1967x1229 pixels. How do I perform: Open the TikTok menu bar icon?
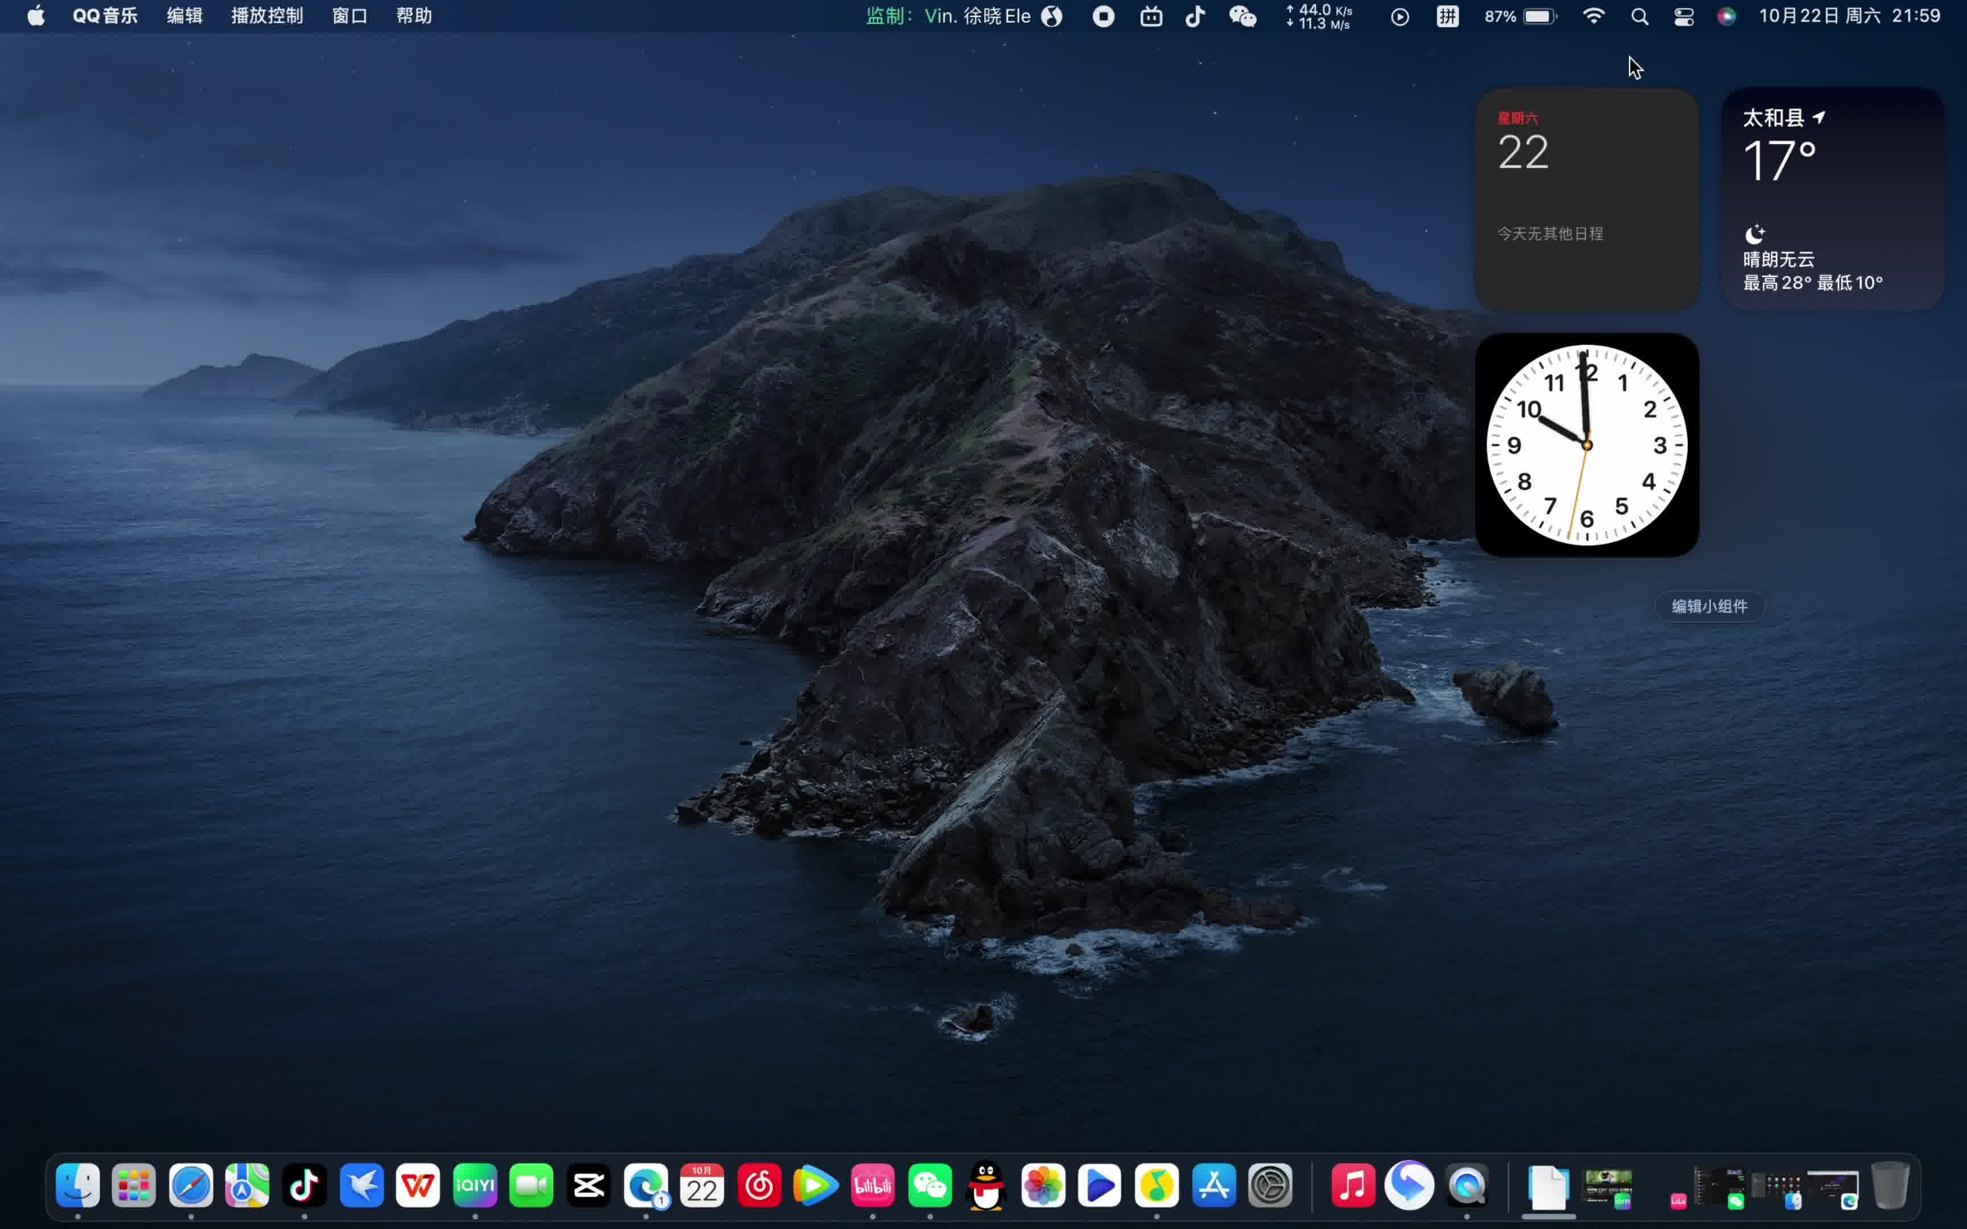click(x=1195, y=17)
